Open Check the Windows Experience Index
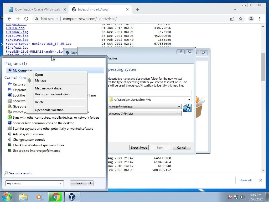This screenshot has height=202, width=269. pos(38,145)
